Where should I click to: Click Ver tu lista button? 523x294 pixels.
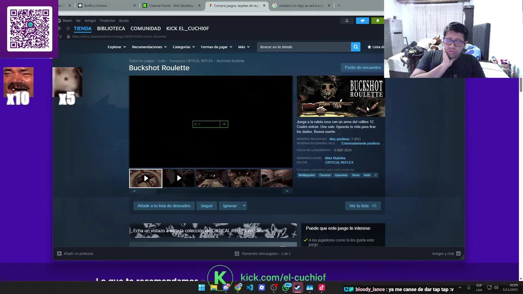[x=363, y=206]
